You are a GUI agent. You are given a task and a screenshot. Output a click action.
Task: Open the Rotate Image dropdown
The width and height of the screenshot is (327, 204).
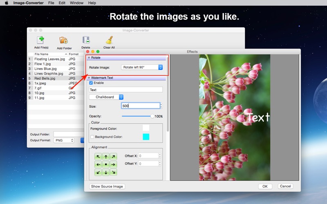142,67
